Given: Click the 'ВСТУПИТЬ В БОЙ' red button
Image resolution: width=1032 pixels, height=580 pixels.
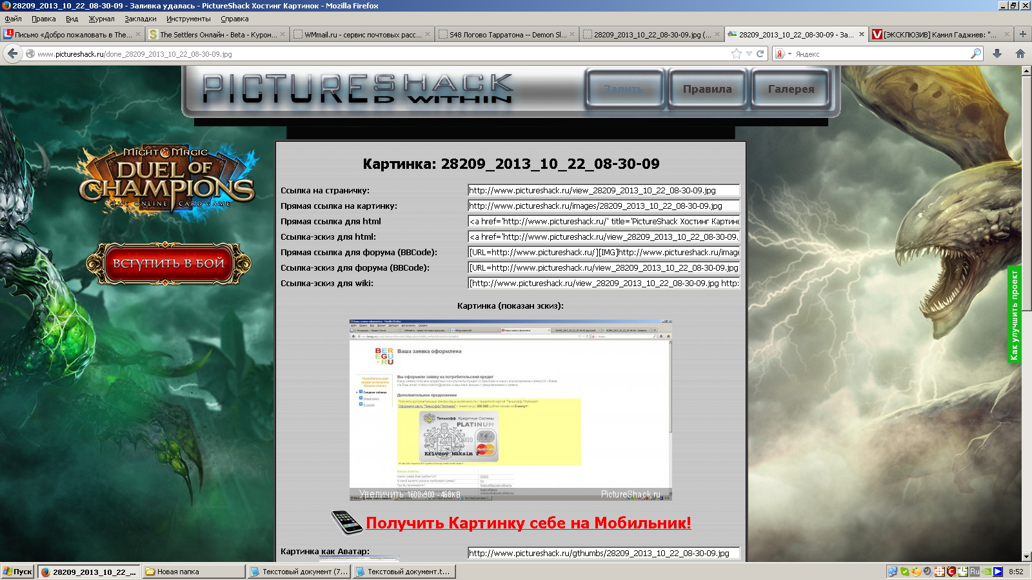Looking at the screenshot, I should pyautogui.click(x=168, y=263).
